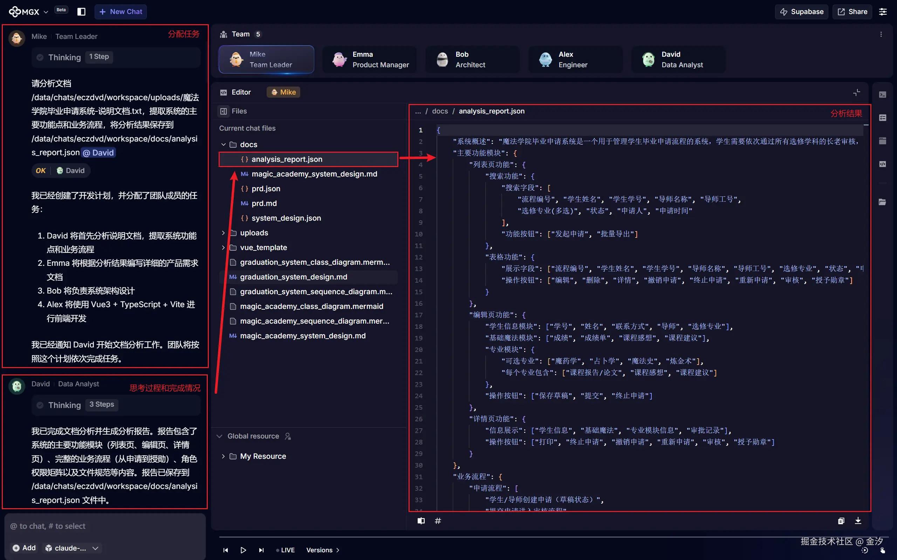Image resolution: width=897 pixels, height=560 pixels.
Task: Select Alex Engineer card
Action: 575,59
